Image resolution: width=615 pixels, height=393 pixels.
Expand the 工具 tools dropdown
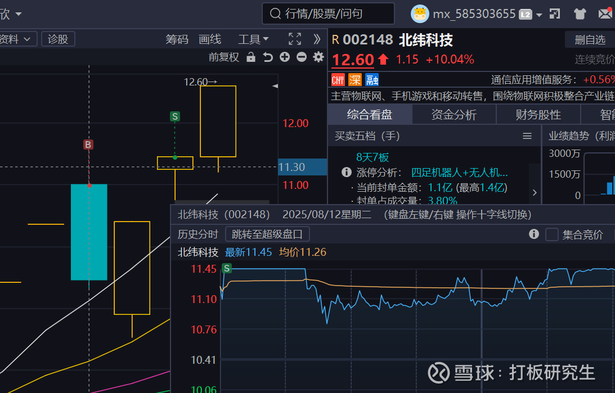pos(253,39)
